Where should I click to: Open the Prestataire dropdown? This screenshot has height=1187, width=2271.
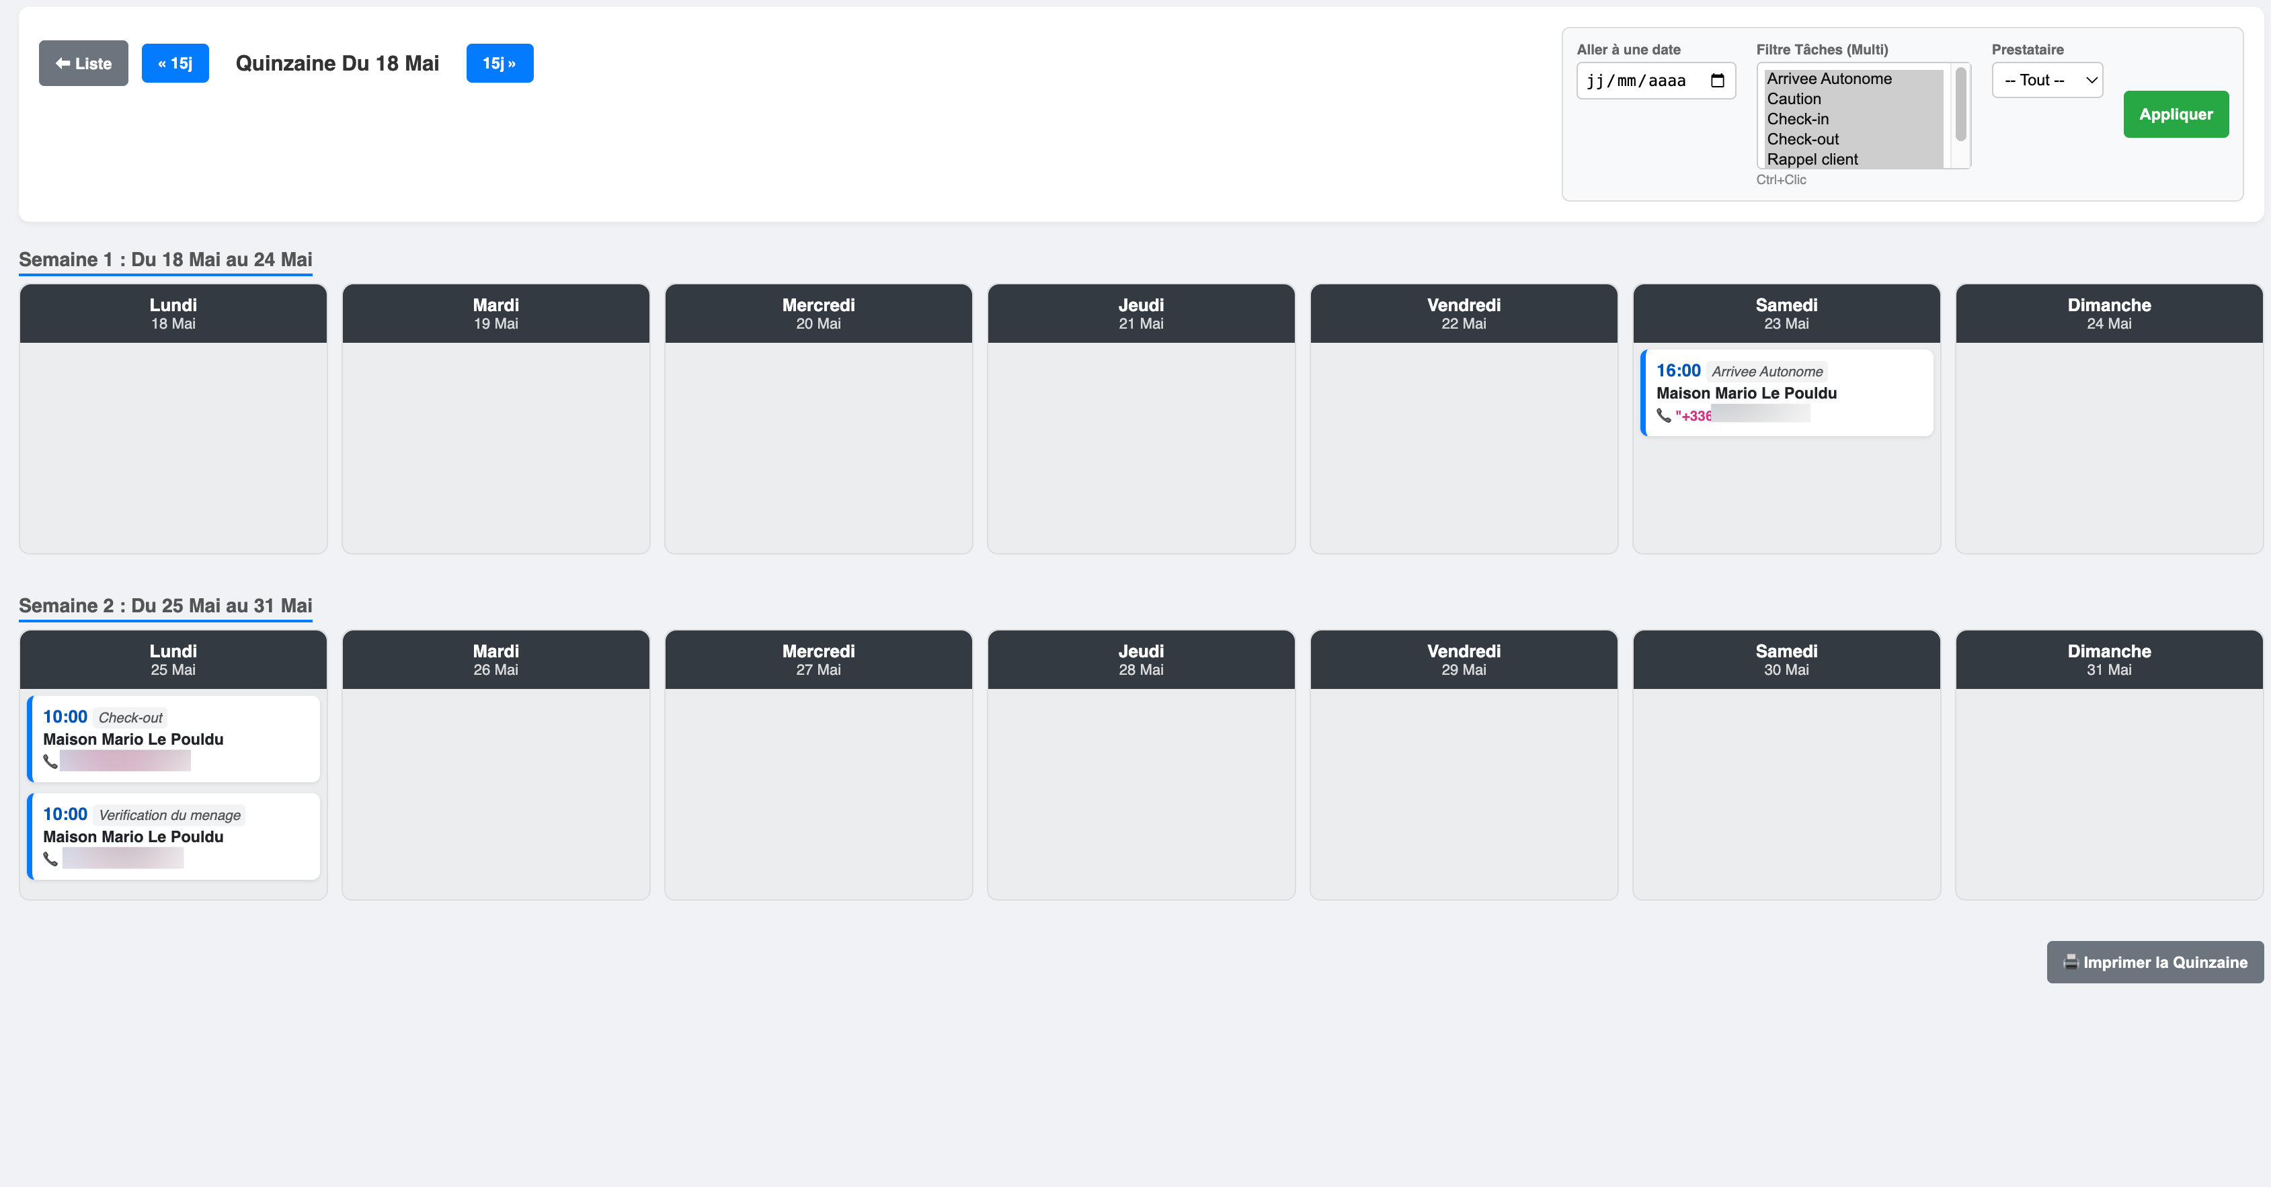tap(2047, 79)
